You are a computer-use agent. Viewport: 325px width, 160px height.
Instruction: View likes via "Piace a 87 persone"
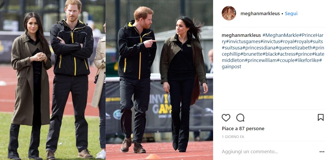tap(243, 129)
